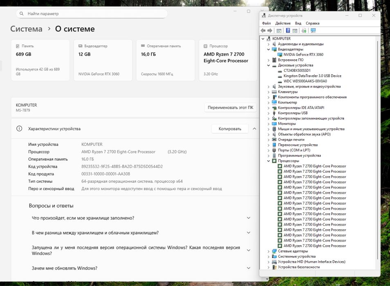Open the Действие menu
The image size is (390, 286).
[x=283, y=23]
